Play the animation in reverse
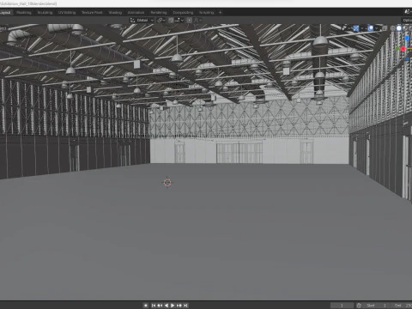412x309 pixels. [x=167, y=306]
